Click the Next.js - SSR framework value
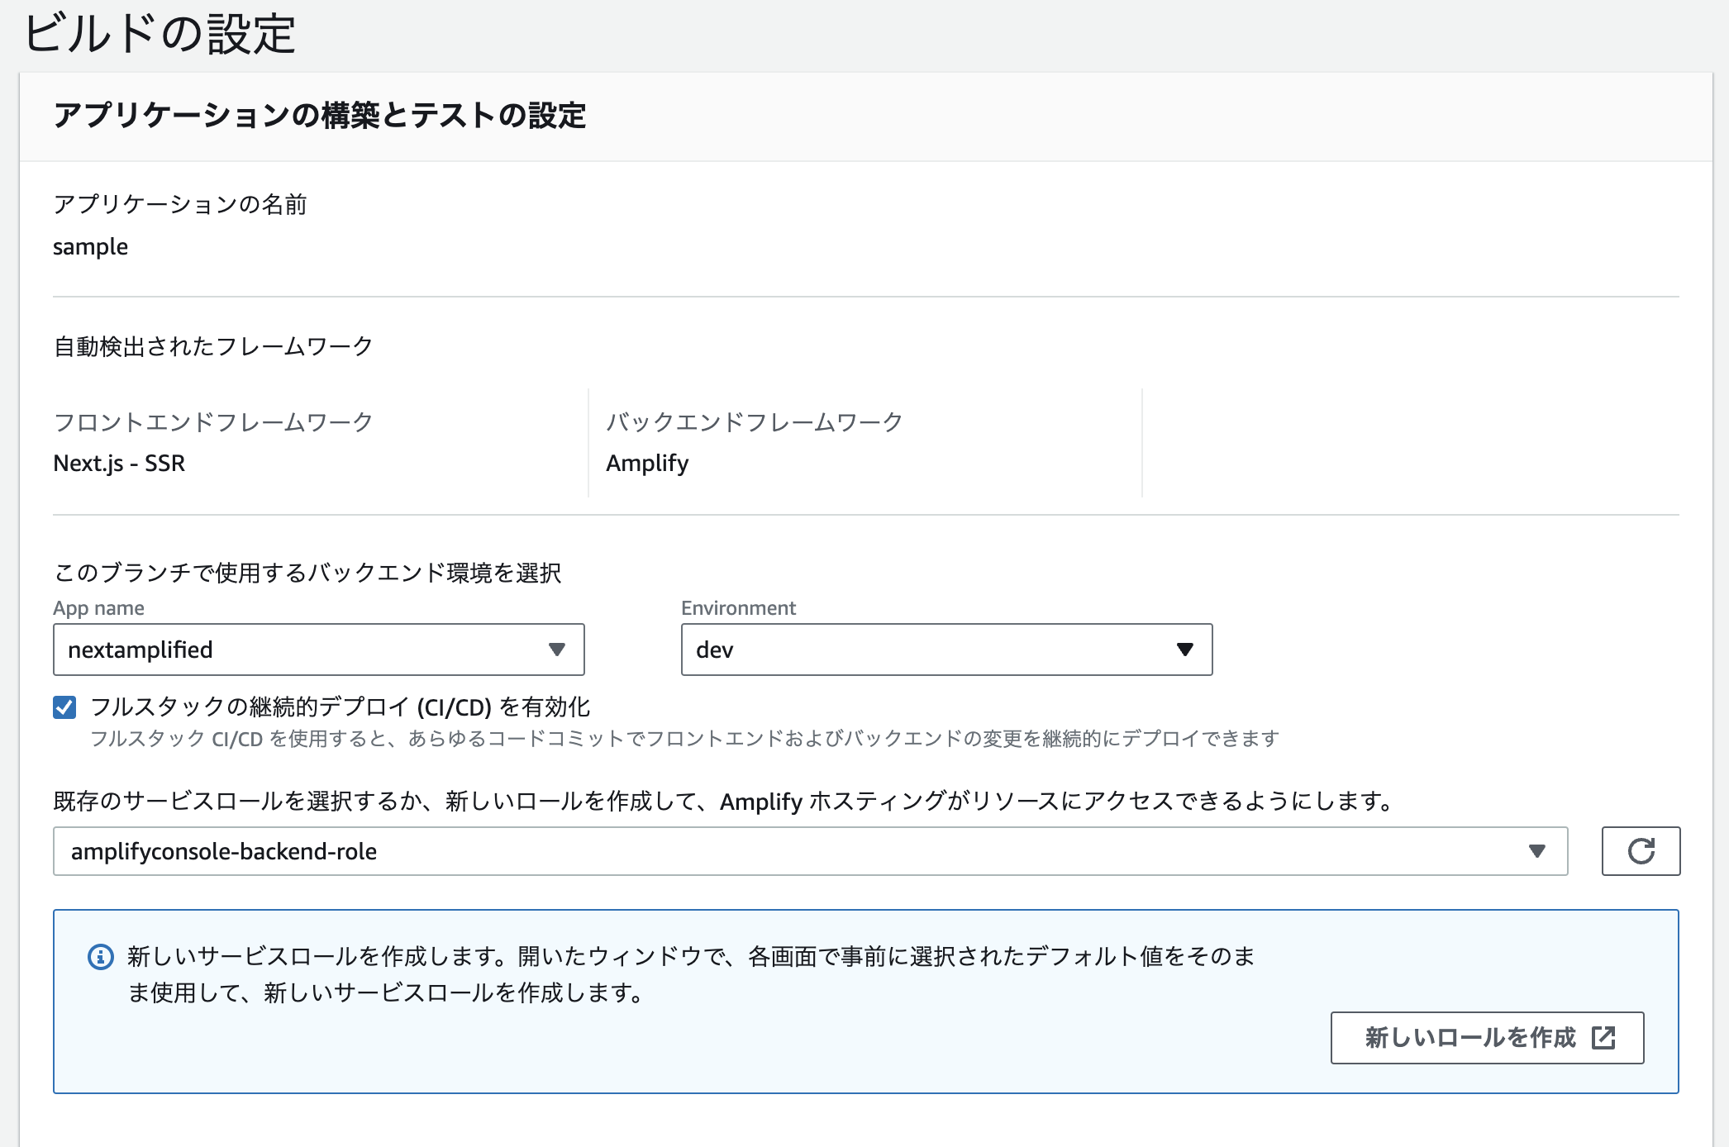This screenshot has height=1147, width=1729. [119, 463]
